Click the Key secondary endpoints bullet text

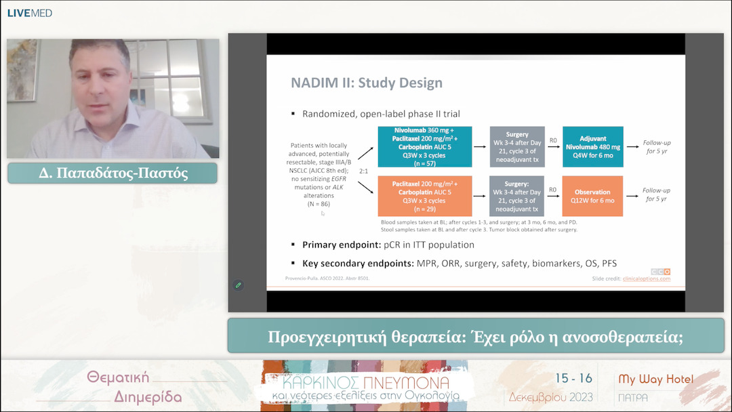(x=459, y=263)
